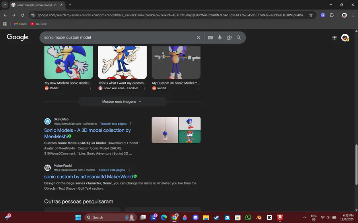Close the sonic model custom model tab
Viewport: 358px width, 223px height.
(x=61, y=5)
